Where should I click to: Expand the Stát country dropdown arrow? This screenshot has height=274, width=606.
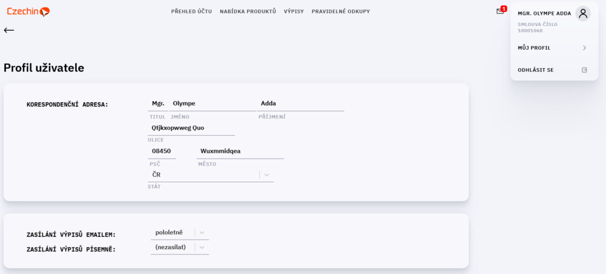tap(267, 175)
